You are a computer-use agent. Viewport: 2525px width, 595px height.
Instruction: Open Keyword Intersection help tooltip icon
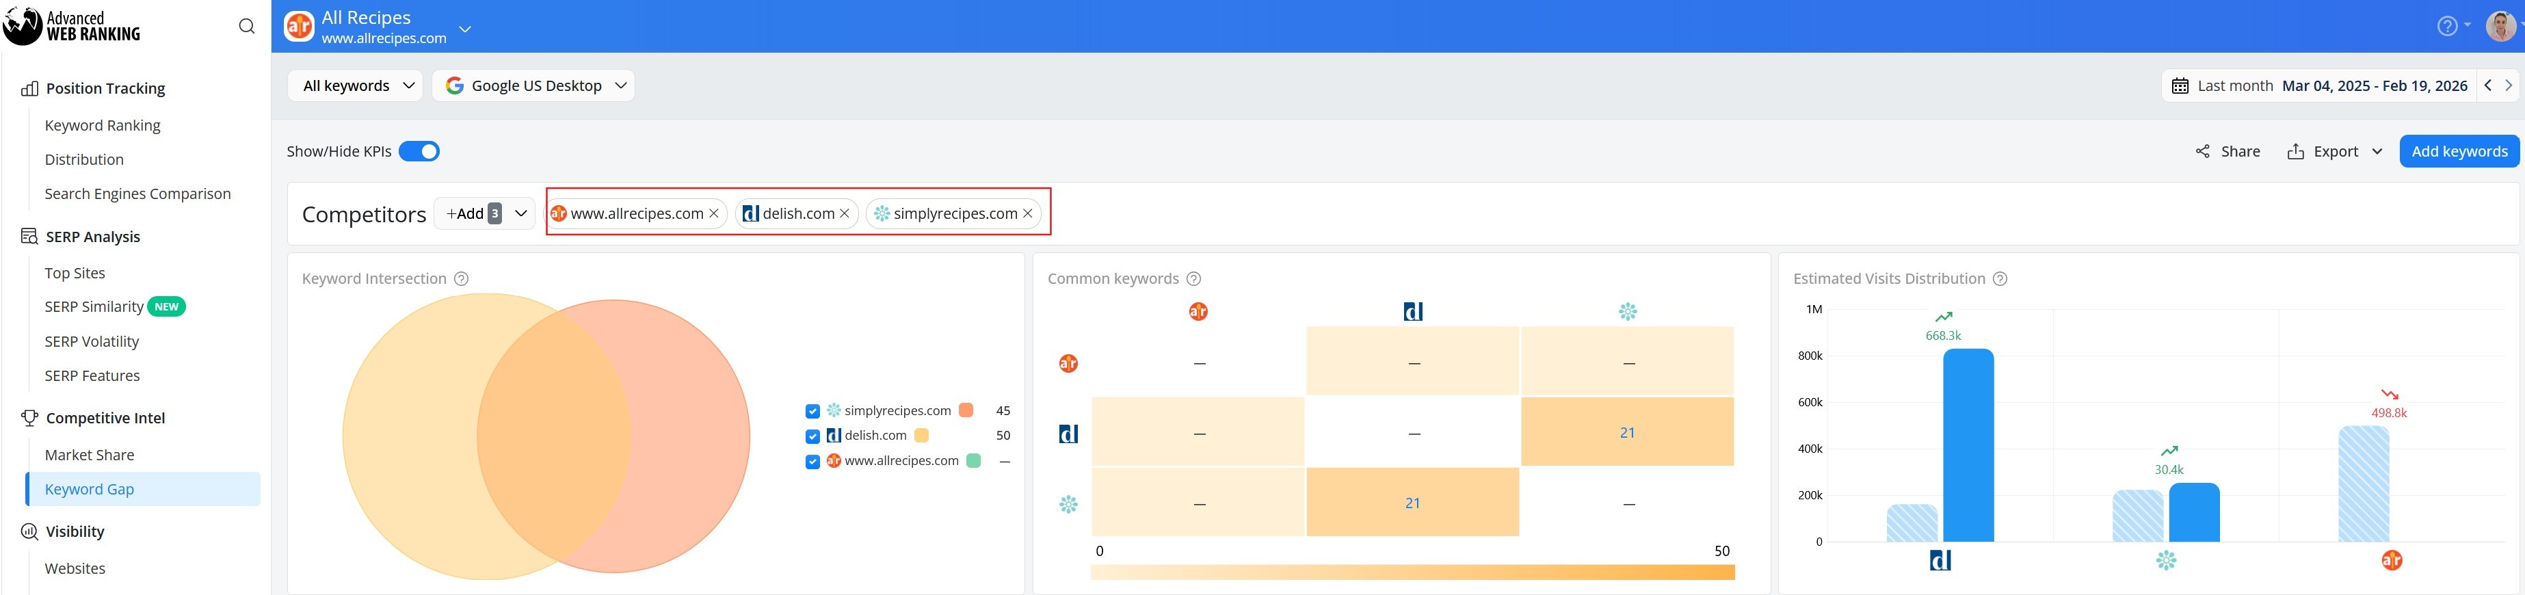[x=462, y=279]
